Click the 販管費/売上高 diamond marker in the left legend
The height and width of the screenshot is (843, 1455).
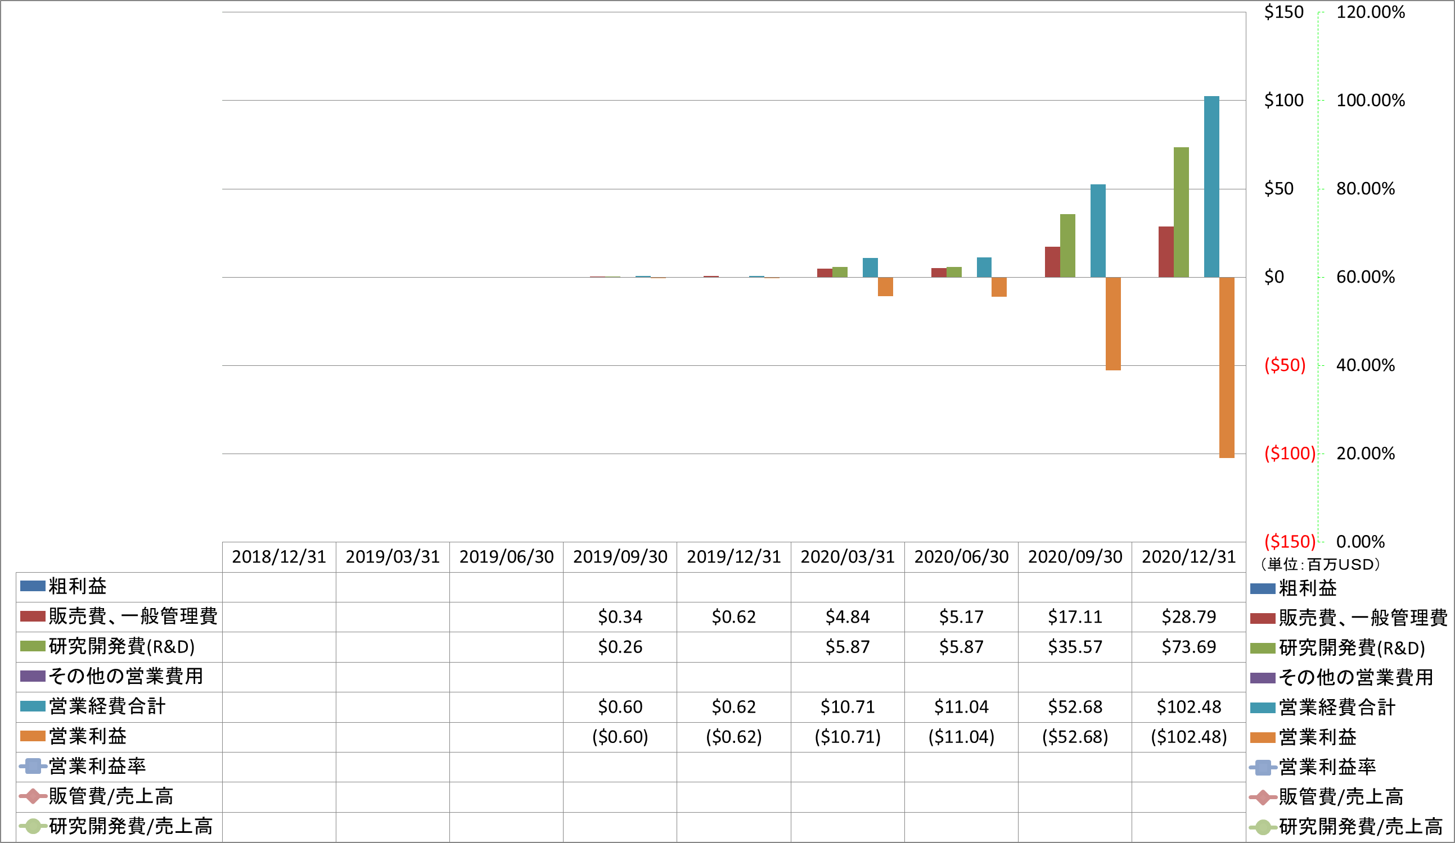[x=33, y=796]
